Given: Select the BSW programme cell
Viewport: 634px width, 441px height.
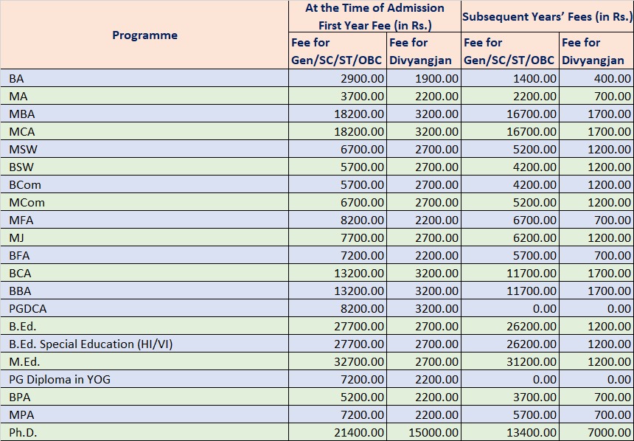Looking at the screenshot, I should (x=144, y=167).
